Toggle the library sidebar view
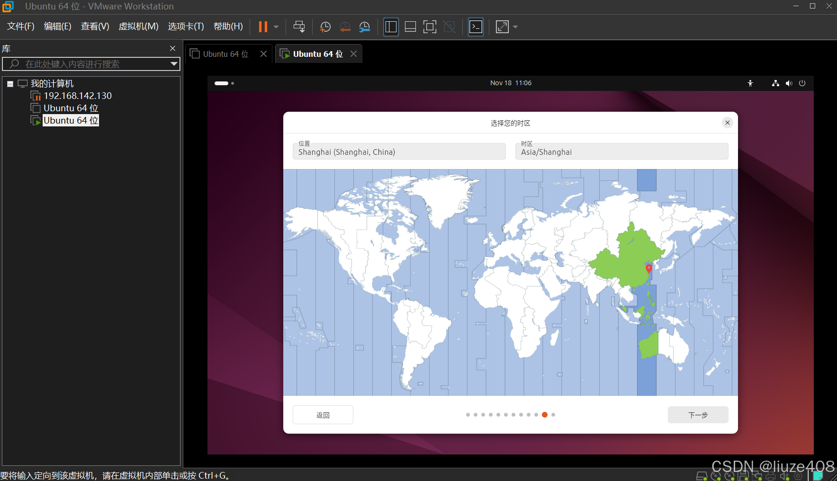 pyautogui.click(x=391, y=27)
